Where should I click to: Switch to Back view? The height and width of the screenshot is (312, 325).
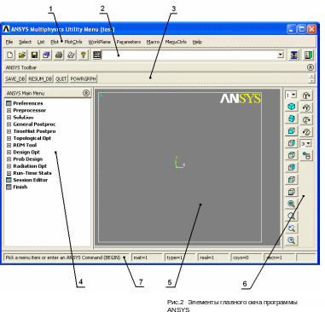point(291,167)
